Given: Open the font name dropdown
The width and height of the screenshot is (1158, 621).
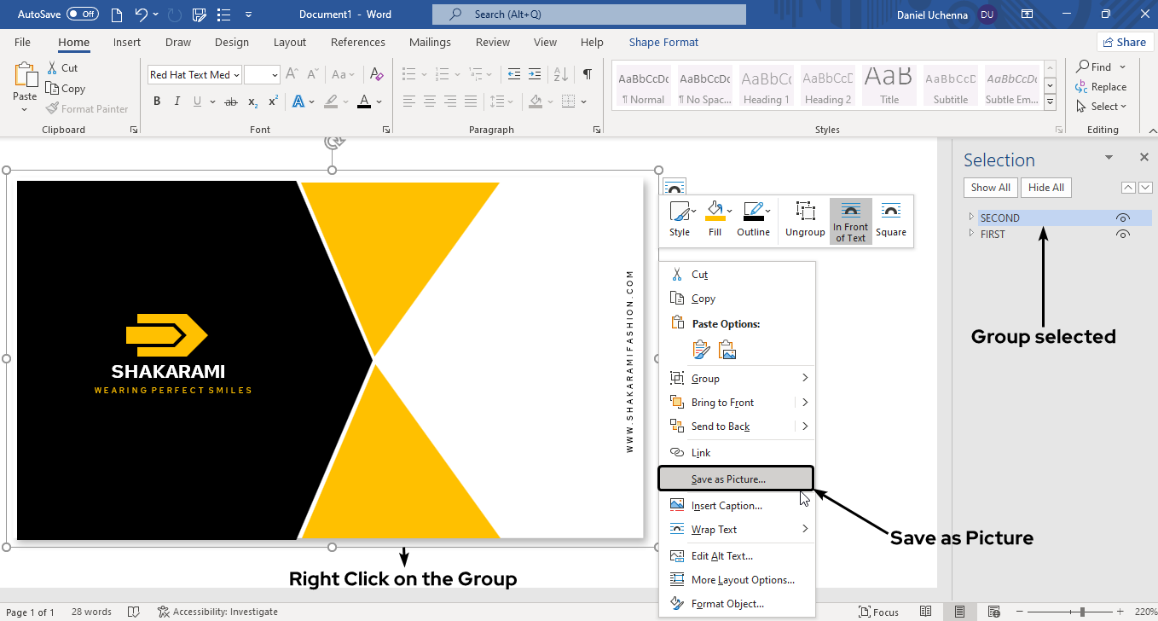Looking at the screenshot, I should click(x=236, y=75).
